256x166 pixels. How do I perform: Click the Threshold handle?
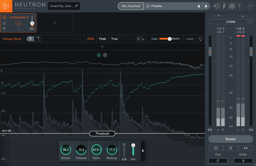click(x=102, y=134)
